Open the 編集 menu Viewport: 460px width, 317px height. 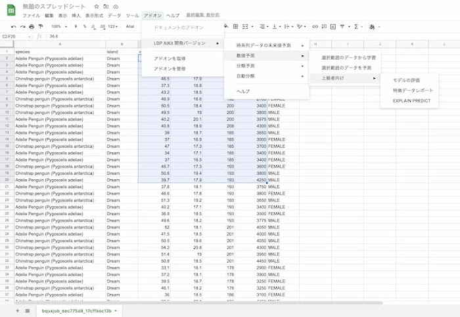49,16
